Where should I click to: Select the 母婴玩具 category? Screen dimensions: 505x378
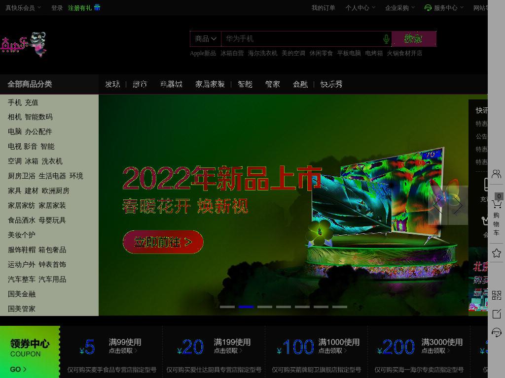tap(52, 220)
